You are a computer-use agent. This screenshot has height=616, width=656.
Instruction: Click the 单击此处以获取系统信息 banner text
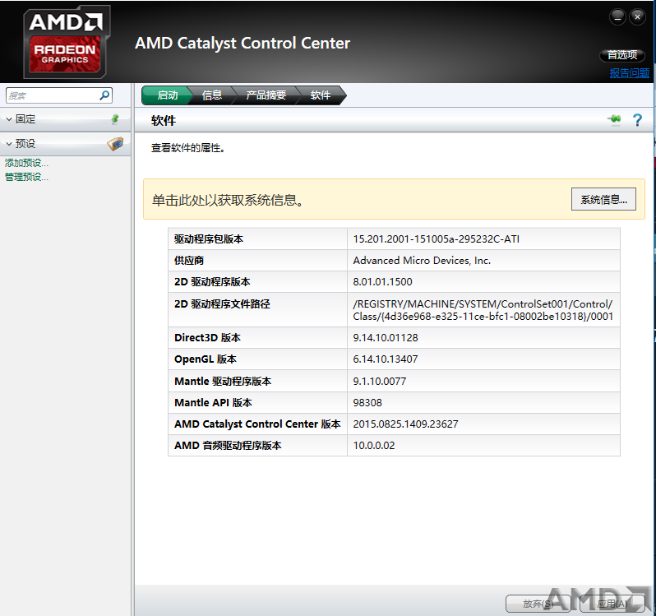pyautogui.click(x=228, y=200)
